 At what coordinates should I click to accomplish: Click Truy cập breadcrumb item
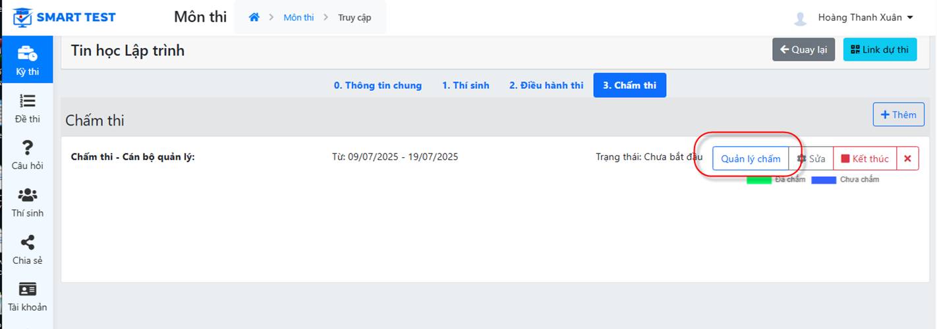[355, 18]
